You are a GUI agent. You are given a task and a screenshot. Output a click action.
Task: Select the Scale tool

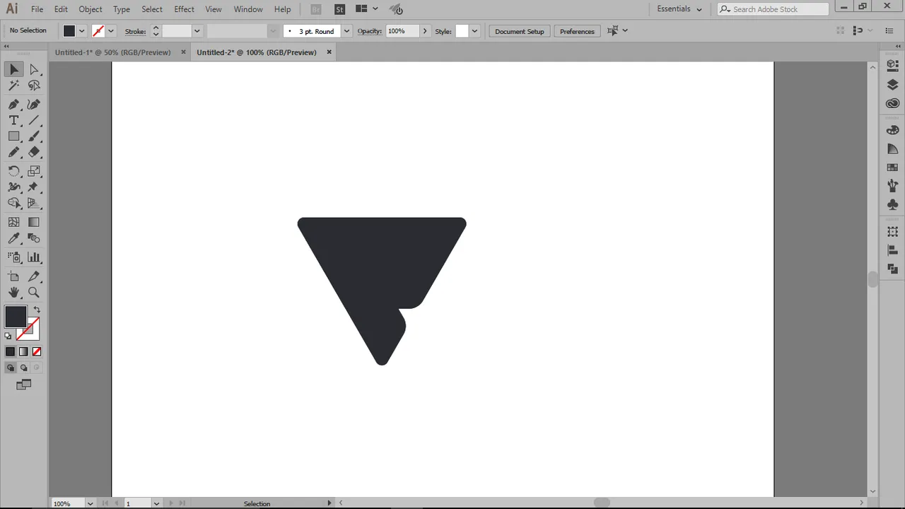34,171
